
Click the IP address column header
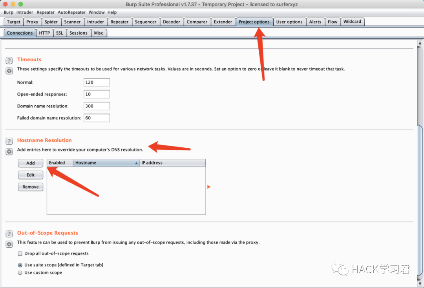172,163
